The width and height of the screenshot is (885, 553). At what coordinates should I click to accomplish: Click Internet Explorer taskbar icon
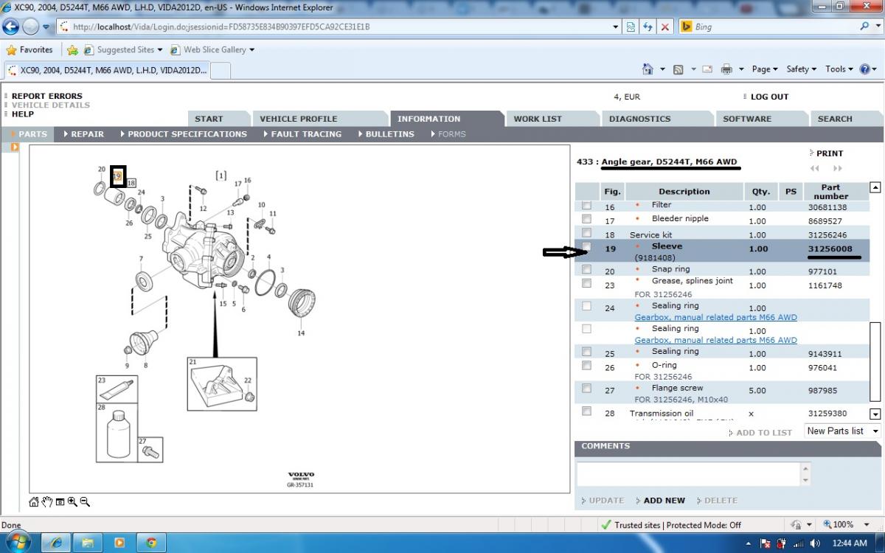click(x=55, y=543)
